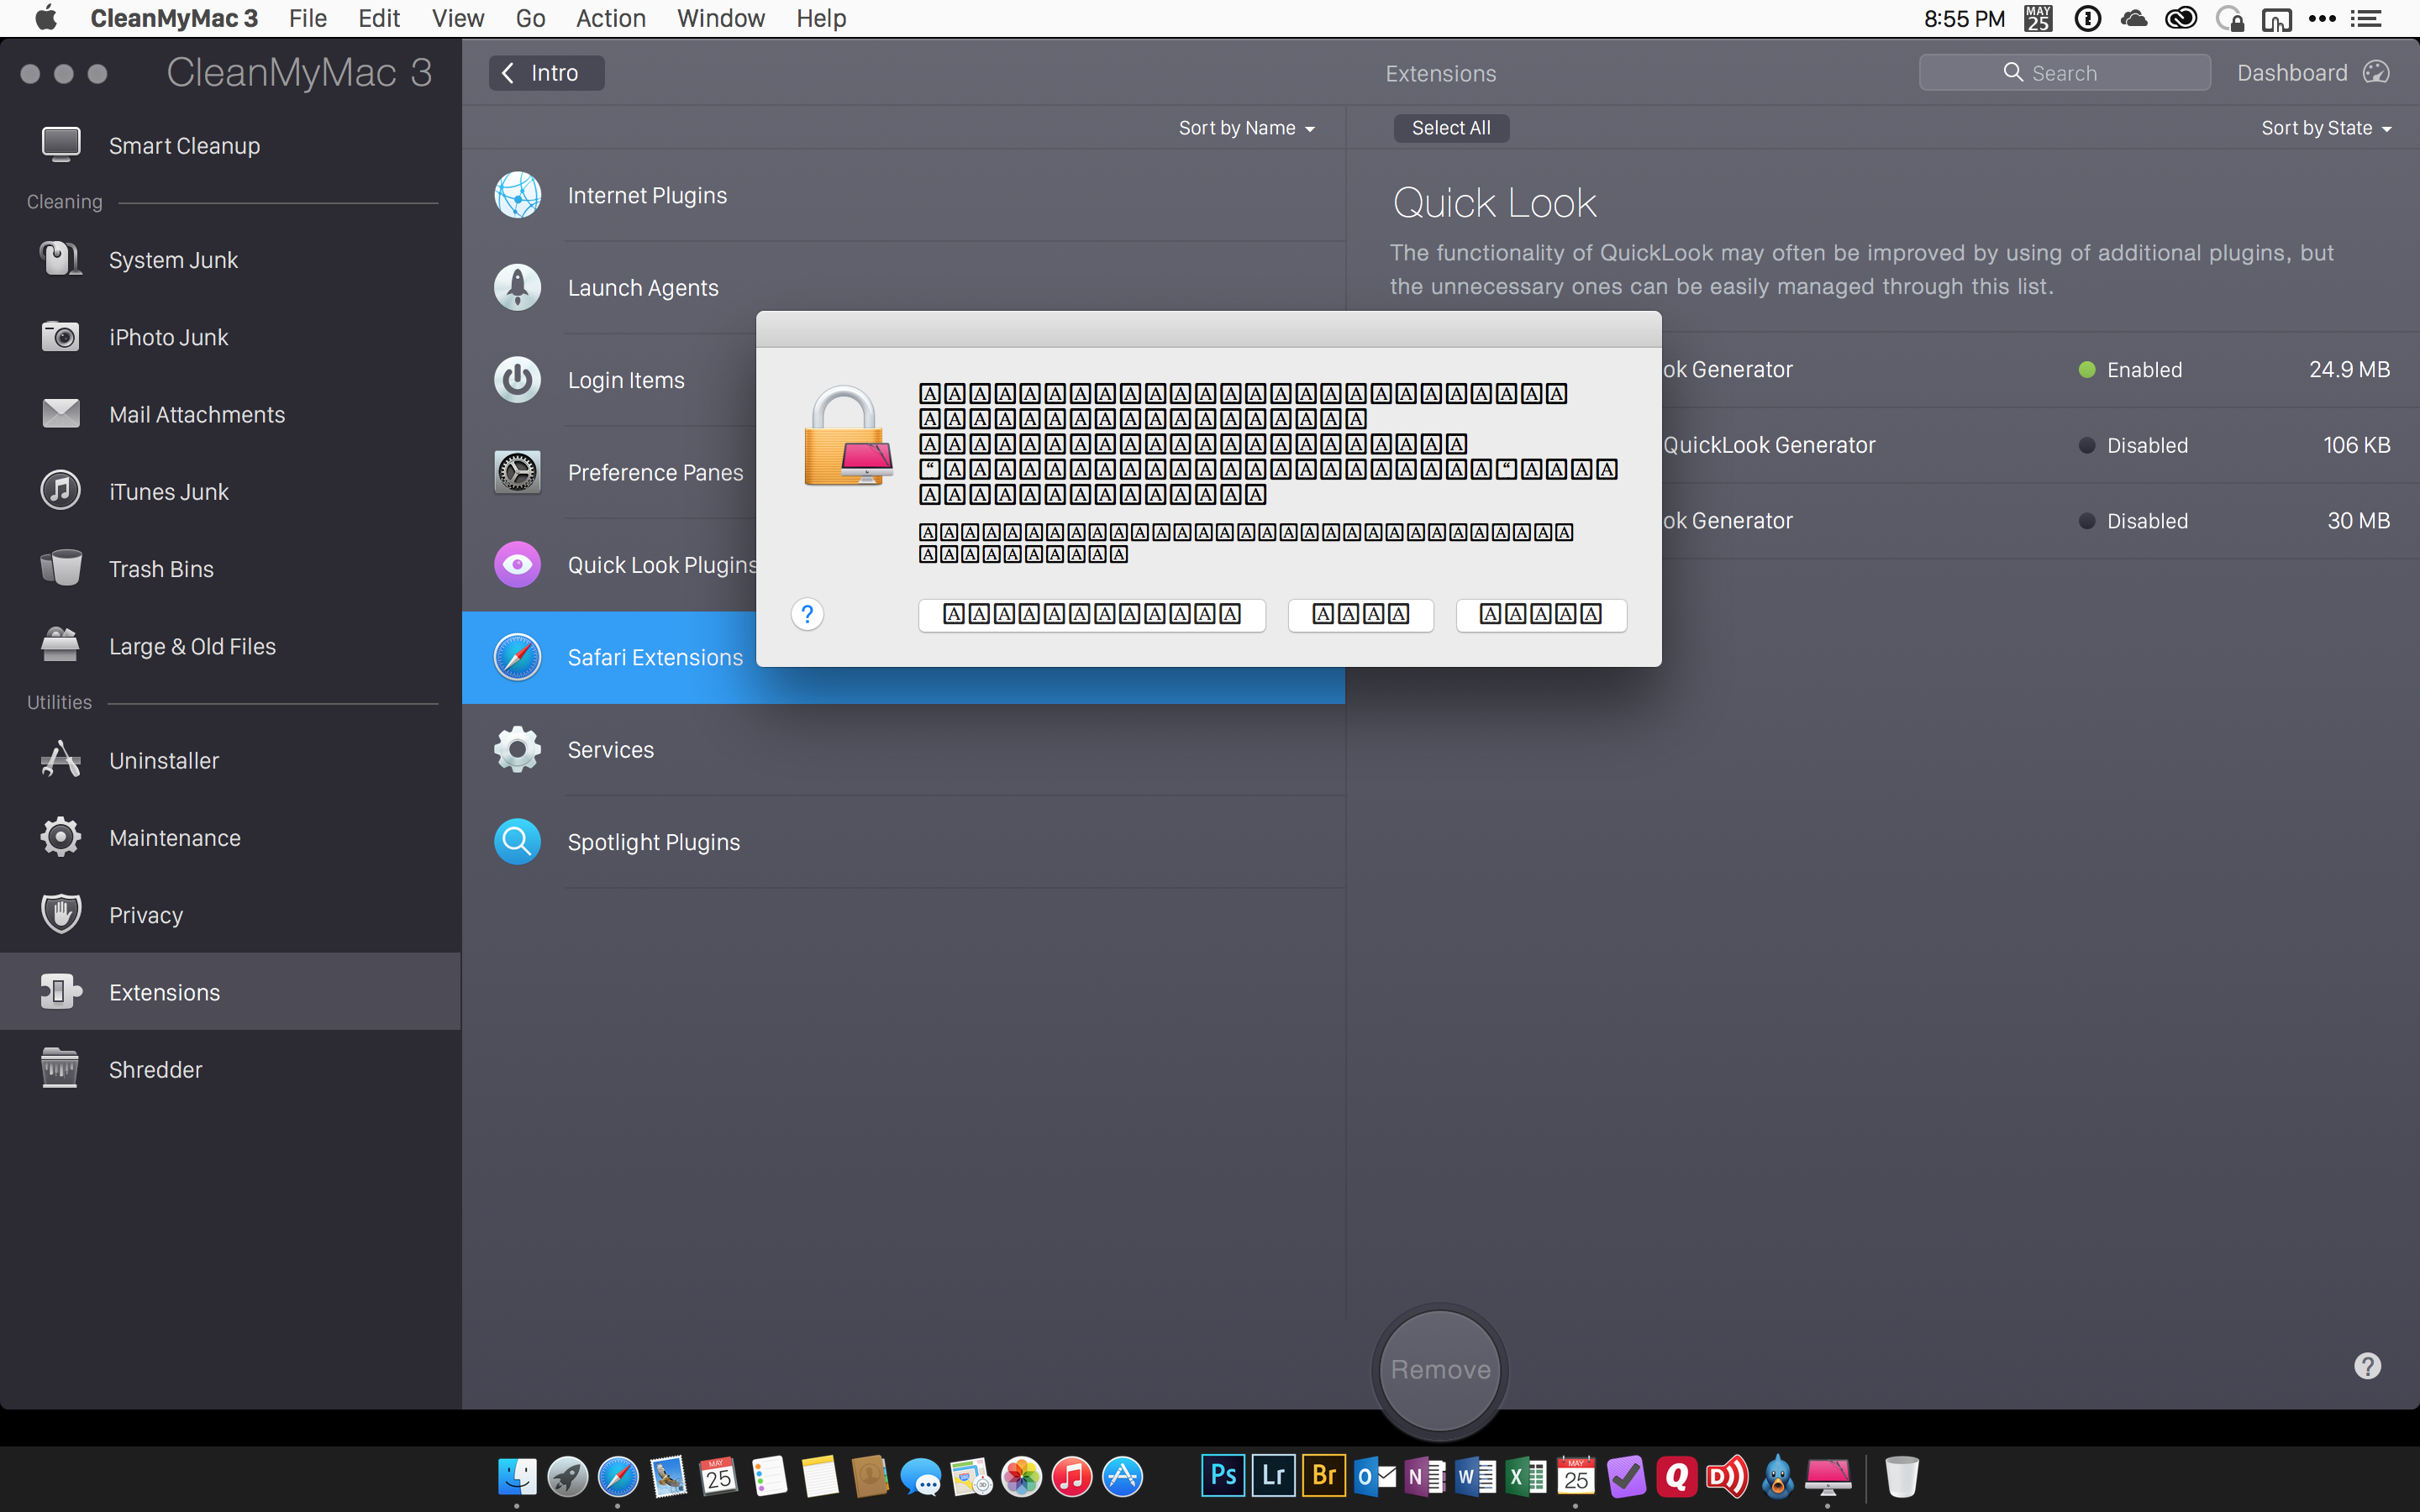Open Safari from the Dock
This screenshot has width=2420, height=1512.
pyautogui.click(x=618, y=1476)
